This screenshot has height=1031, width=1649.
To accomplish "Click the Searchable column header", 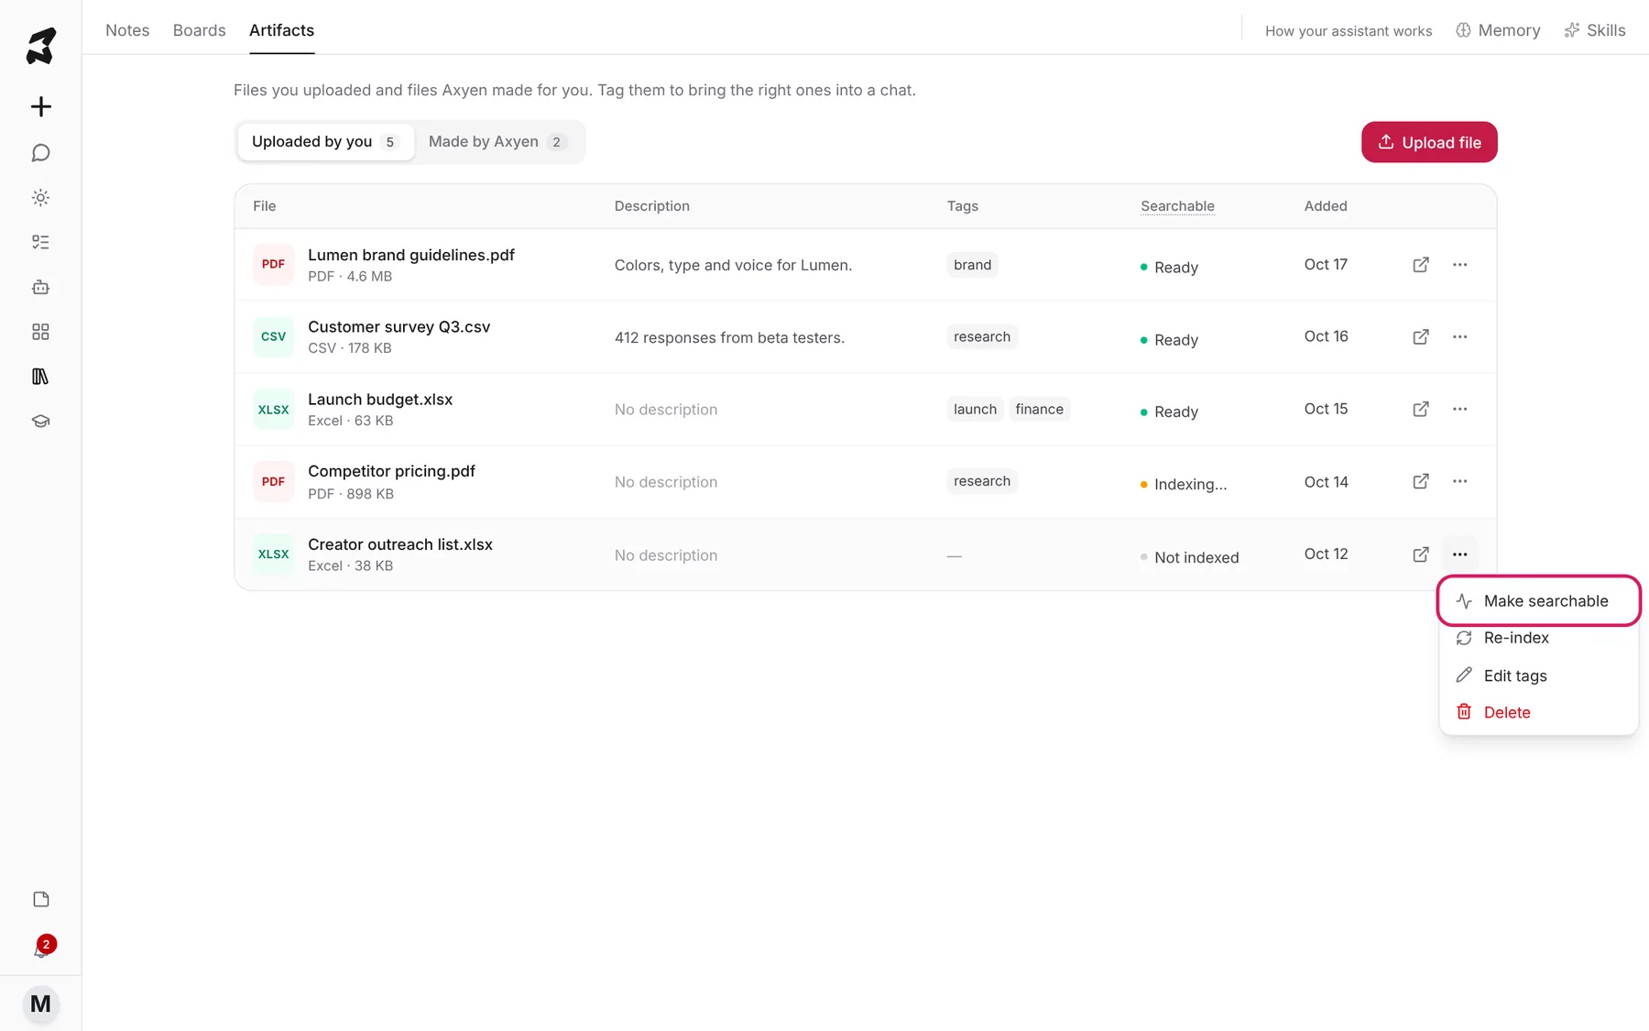I will (x=1177, y=206).
